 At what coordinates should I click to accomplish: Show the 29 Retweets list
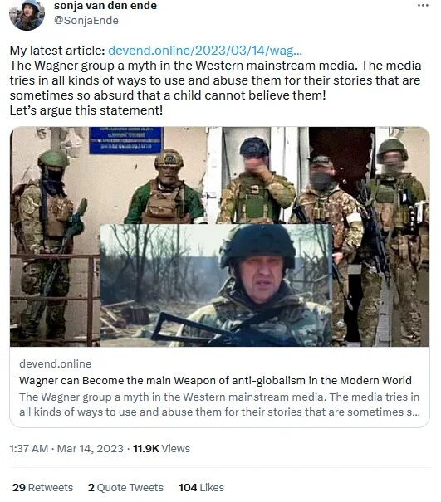pyautogui.click(x=43, y=487)
